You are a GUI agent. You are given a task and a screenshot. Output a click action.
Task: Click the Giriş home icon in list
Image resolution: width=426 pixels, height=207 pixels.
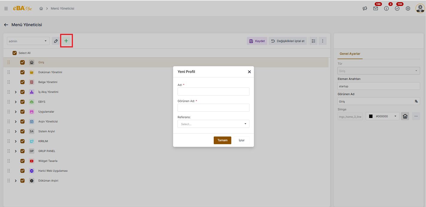click(32, 62)
